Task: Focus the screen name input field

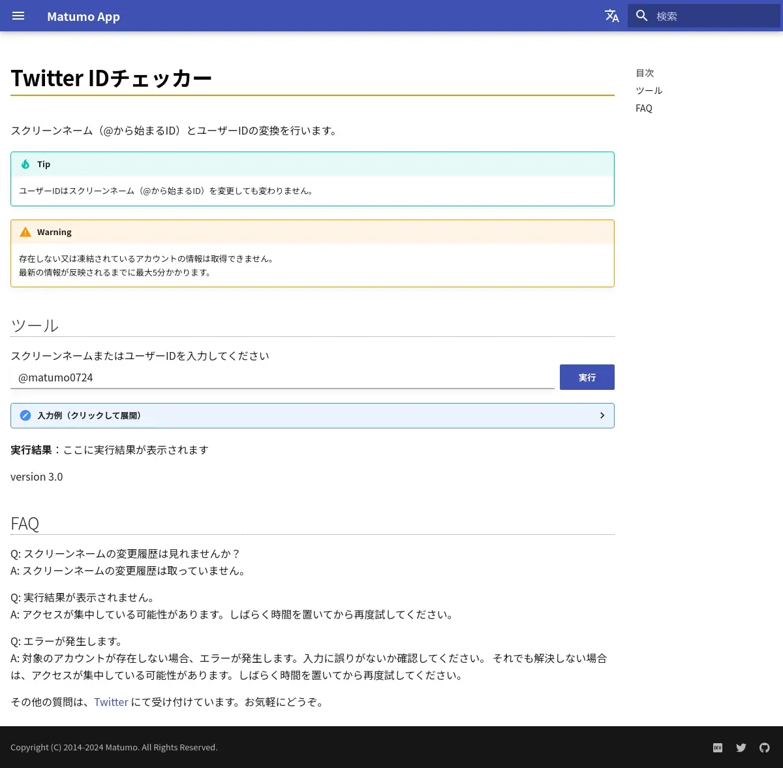Action: (282, 377)
